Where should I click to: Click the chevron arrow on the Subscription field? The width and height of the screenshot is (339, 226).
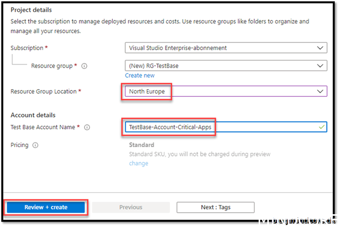(x=321, y=48)
